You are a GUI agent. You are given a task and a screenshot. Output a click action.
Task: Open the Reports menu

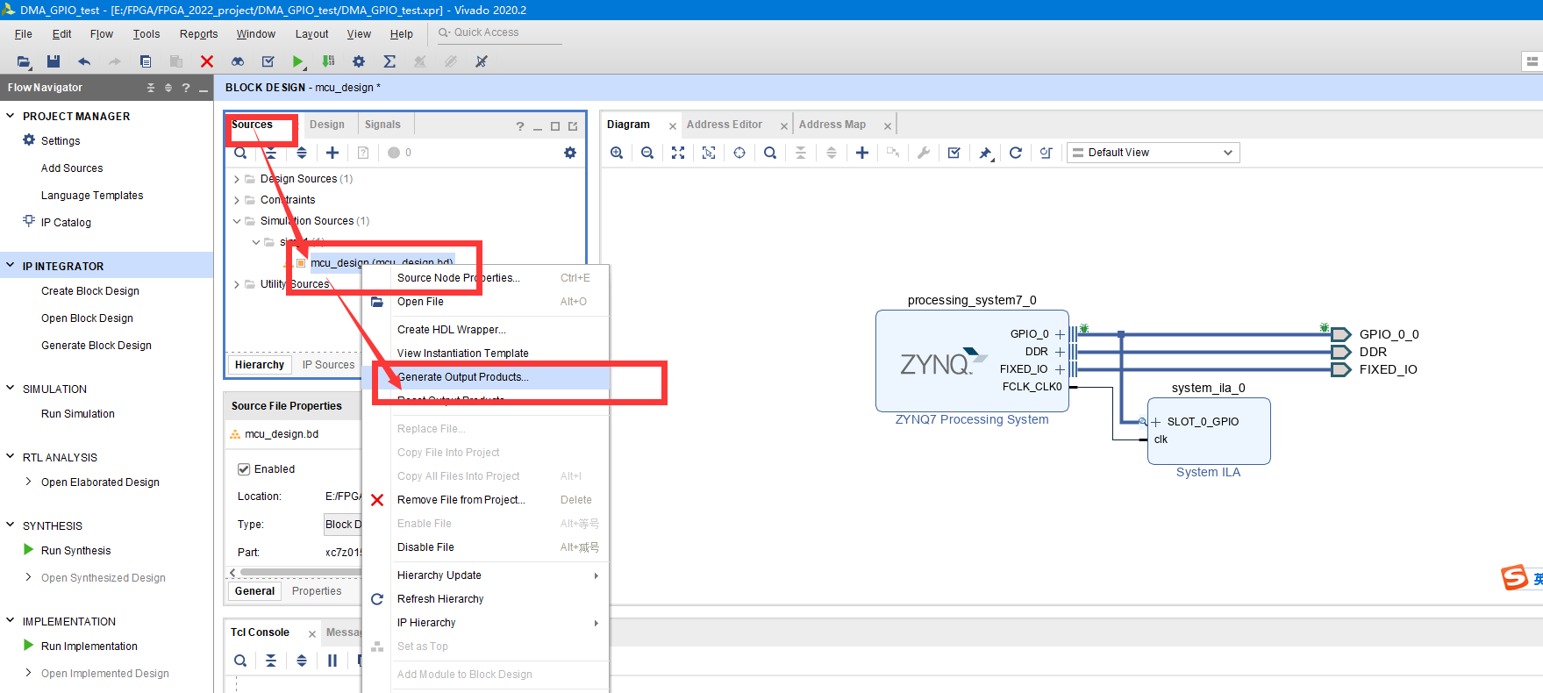pos(198,34)
